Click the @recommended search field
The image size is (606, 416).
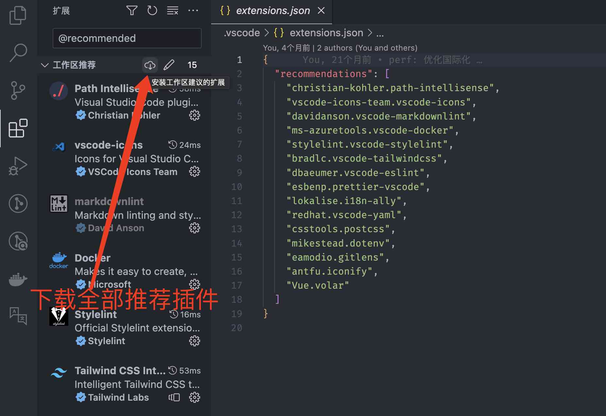point(127,38)
